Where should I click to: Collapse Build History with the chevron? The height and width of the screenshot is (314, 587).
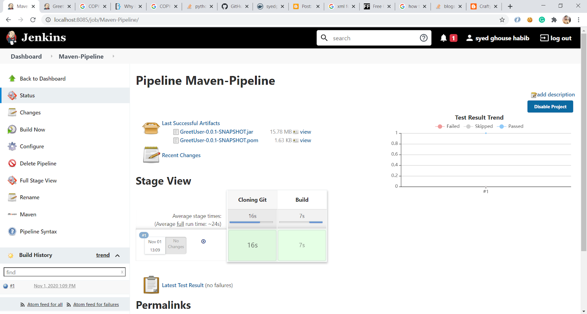coord(117,255)
